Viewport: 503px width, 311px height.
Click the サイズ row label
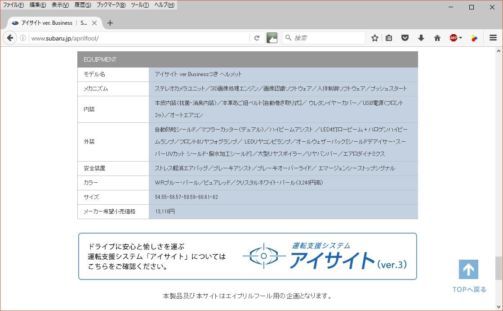click(x=91, y=197)
